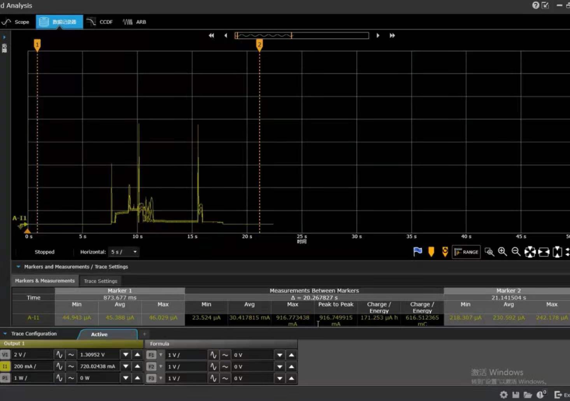The image size is (570, 401).
Task: Add a new trace configuration tab
Action: tap(144, 334)
